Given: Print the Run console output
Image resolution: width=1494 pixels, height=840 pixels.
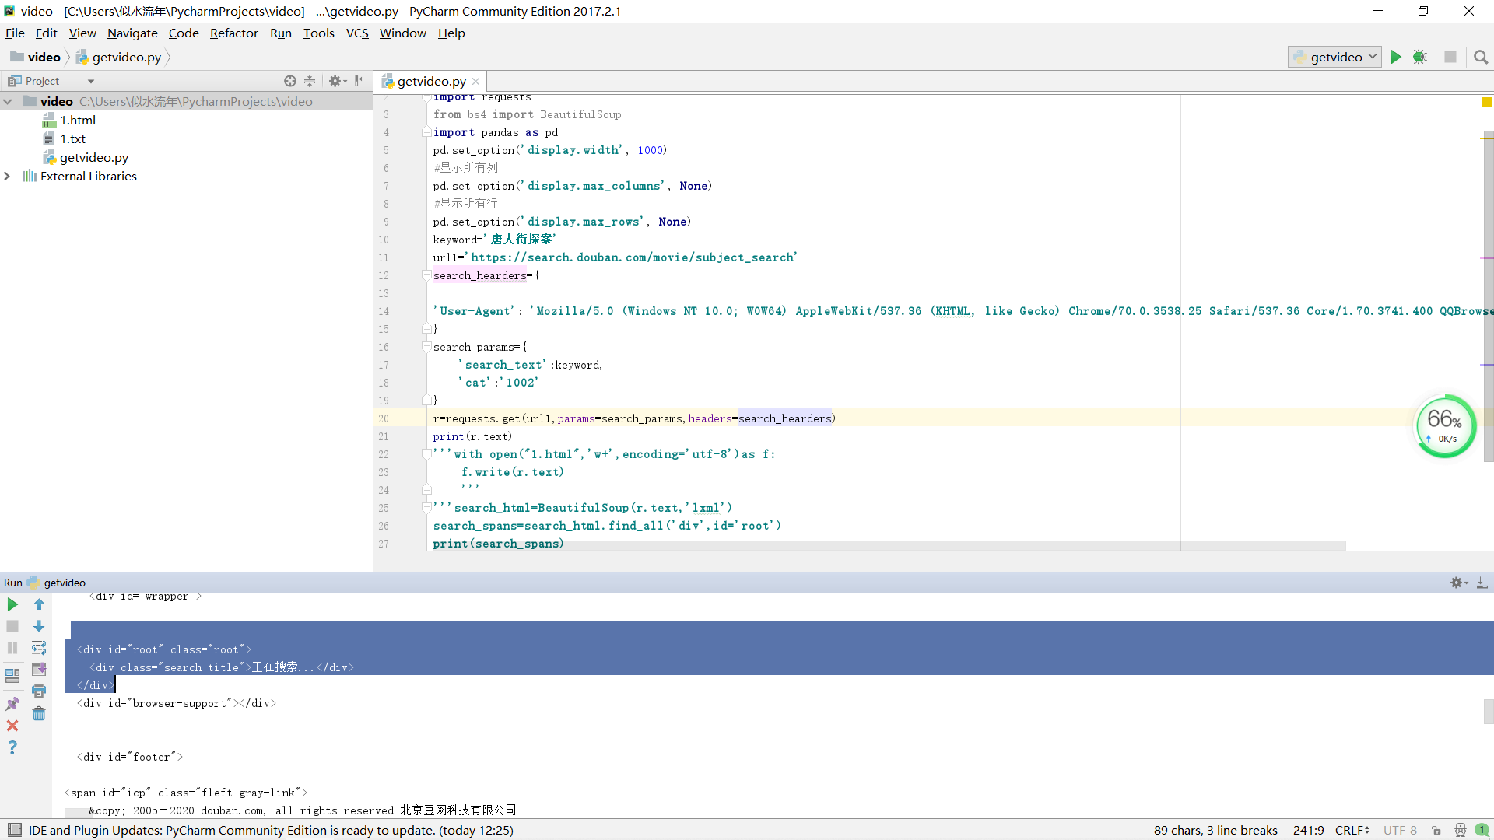Looking at the screenshot, I should (x=39, y=691).
